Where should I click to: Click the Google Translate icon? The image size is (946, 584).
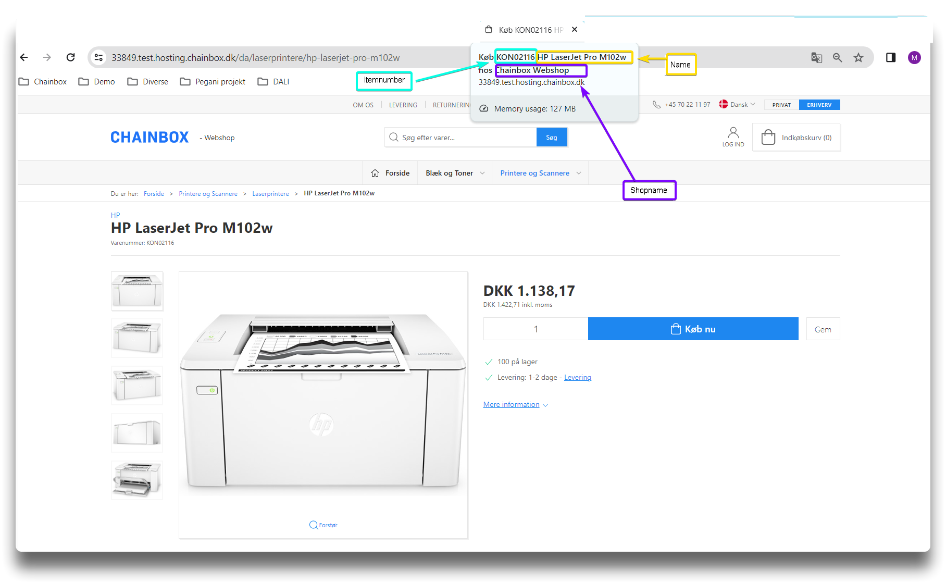pos(816,57)
